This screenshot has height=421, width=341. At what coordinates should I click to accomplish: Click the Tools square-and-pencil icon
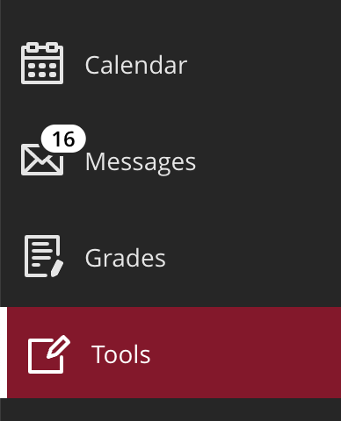coord(49,354)
